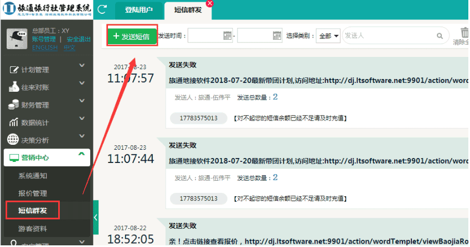
Task: Select the 短信群发 tab
Action: click(x=188, y=10)
